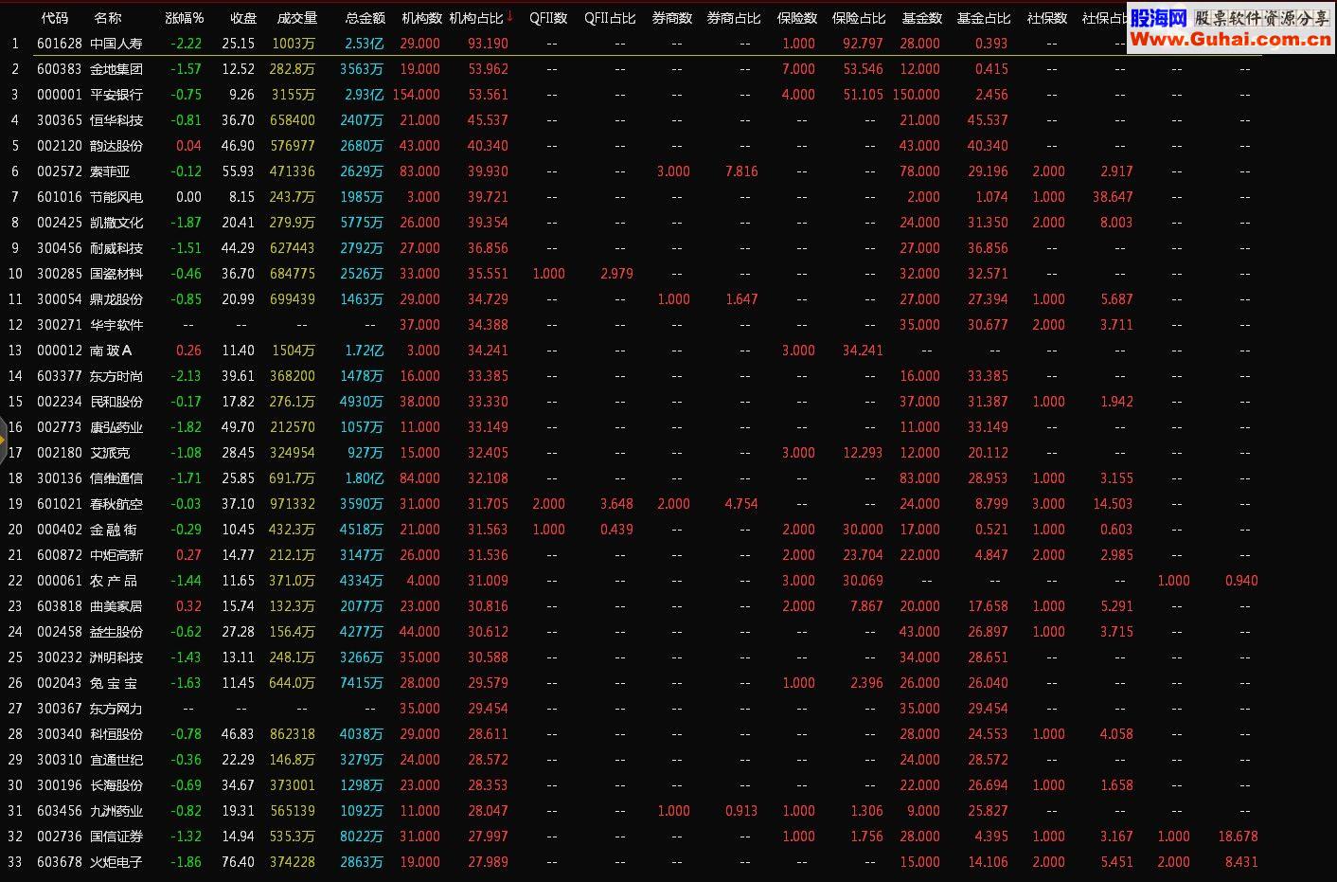Select the 九洲药业 stock name

(116, 811)
